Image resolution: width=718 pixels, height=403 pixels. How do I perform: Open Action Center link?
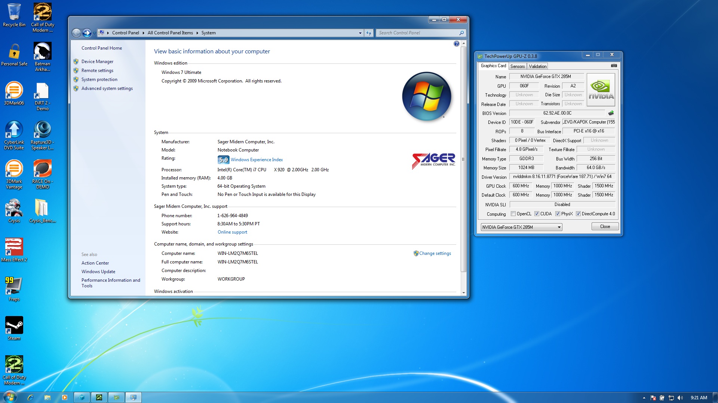point(95,263)
